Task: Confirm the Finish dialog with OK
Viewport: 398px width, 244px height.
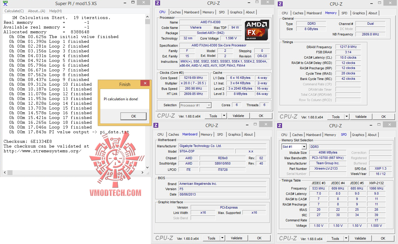Action: [134, 116]
